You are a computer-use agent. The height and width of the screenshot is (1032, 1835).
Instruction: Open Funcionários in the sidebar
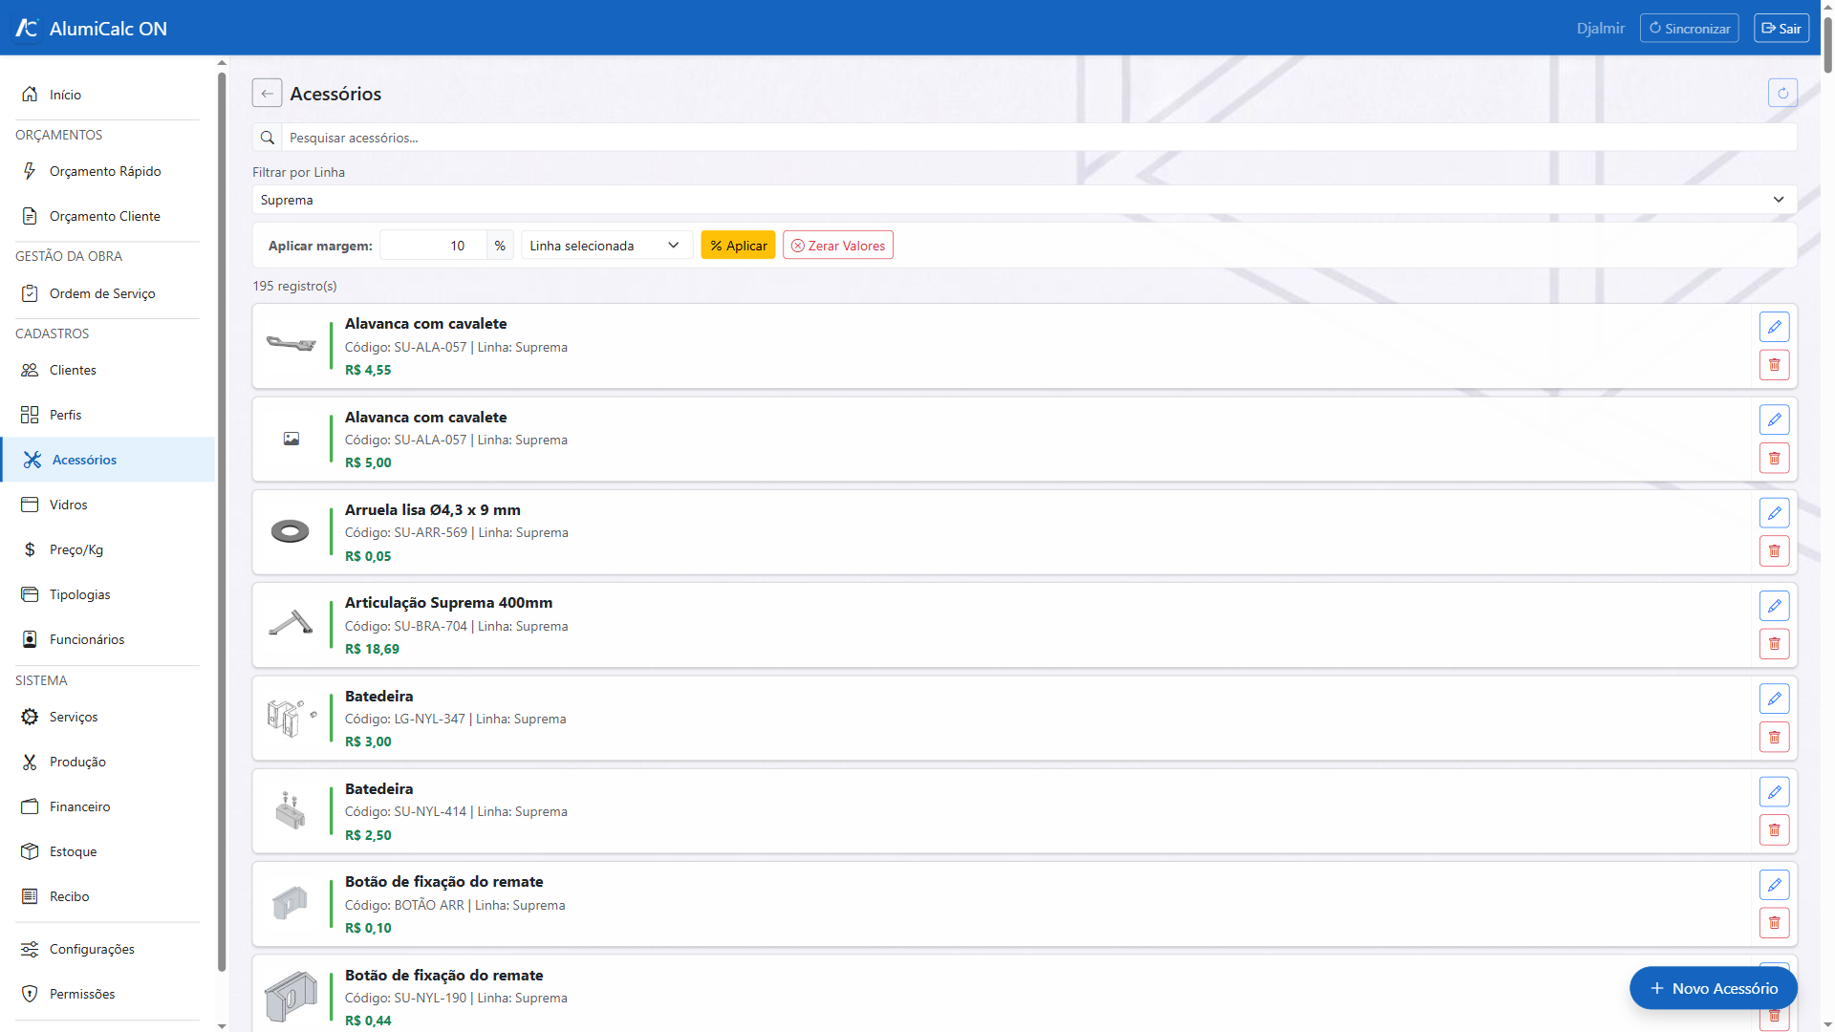(108, 639)
